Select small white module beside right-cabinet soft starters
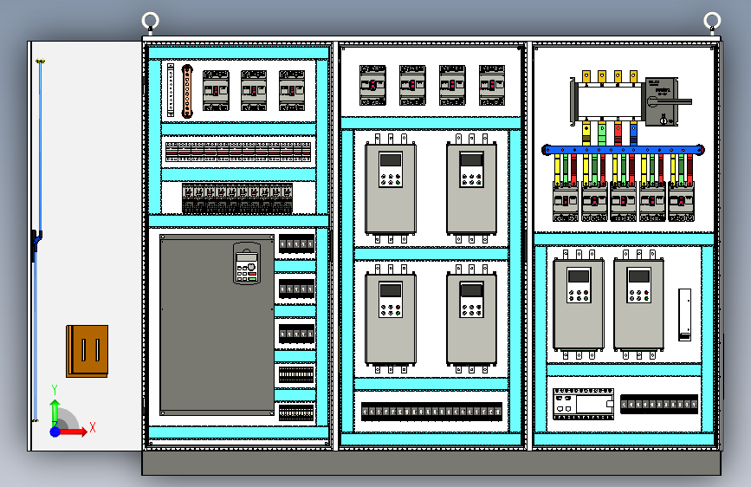This screenshot has width=751, height=487. coord(685,315)
